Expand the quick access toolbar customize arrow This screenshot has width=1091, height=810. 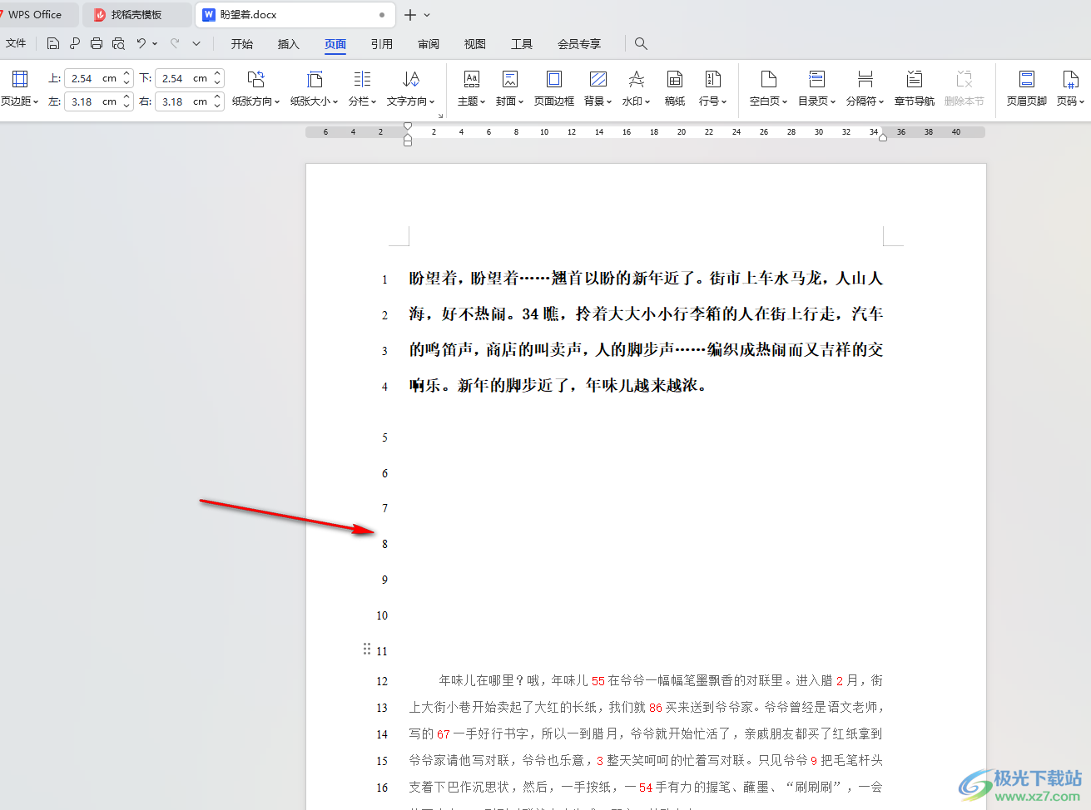click(196, 43)
